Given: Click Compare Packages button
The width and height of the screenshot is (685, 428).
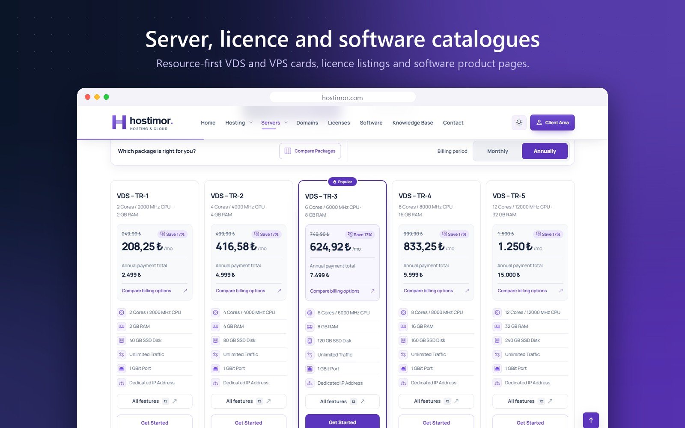Looking at the screenshot, I should point(310,151).
